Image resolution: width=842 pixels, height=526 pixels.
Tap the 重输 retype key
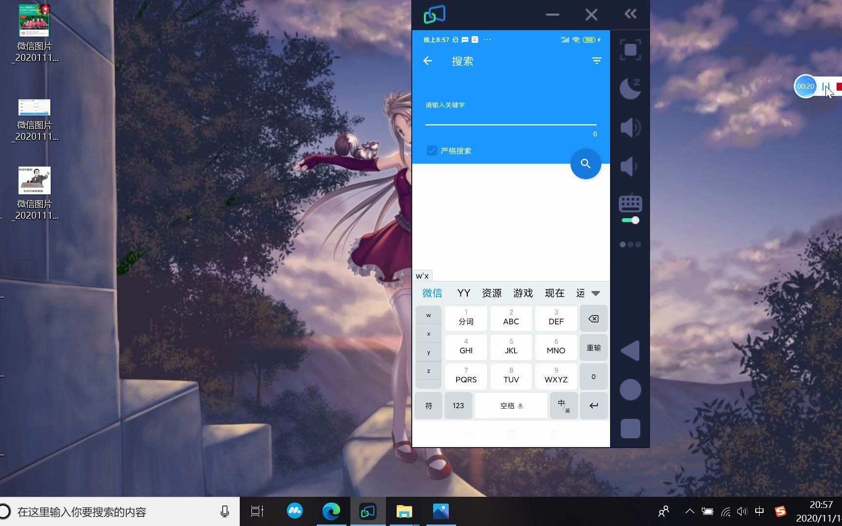[593, 347]
